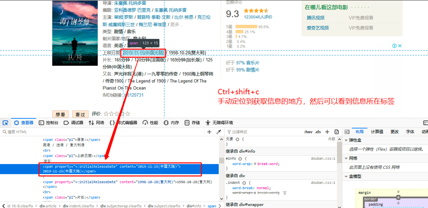Click selector highlighter icon next to #info
This screenshot has width=428, height=208.
(240, 158)
